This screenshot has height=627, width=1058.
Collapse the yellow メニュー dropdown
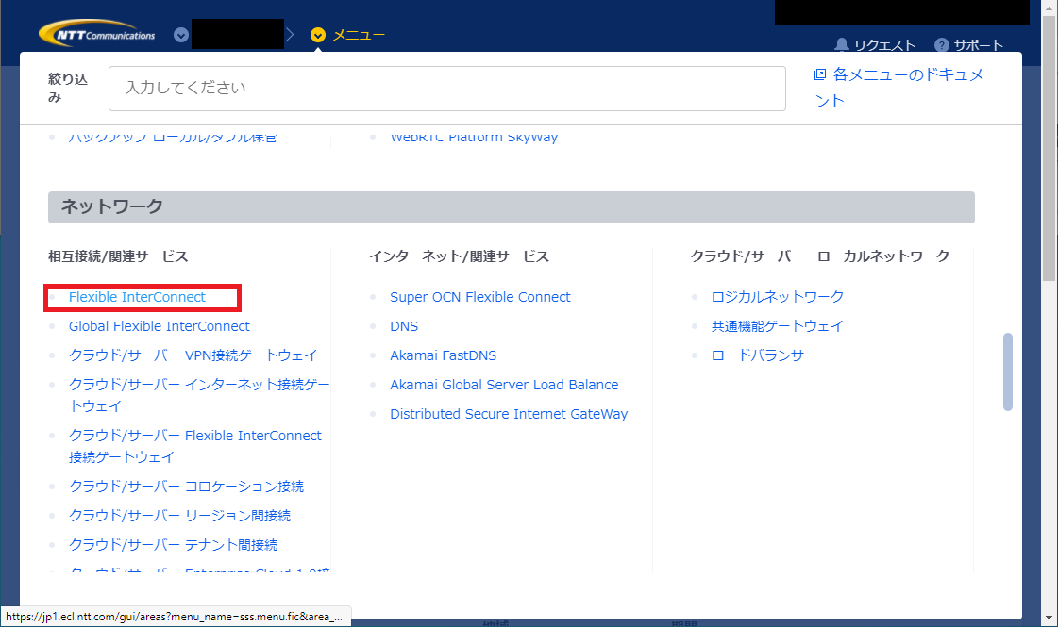tap(318, 35)
